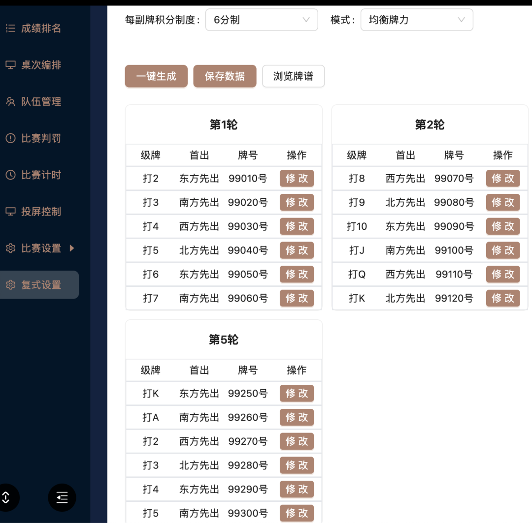Click the 比赛设置 gear icon
The image size is (532, 523).
point(10,248)
